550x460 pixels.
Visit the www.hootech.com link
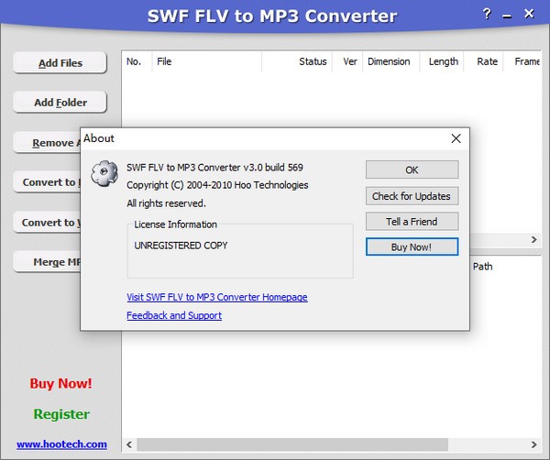61,444
